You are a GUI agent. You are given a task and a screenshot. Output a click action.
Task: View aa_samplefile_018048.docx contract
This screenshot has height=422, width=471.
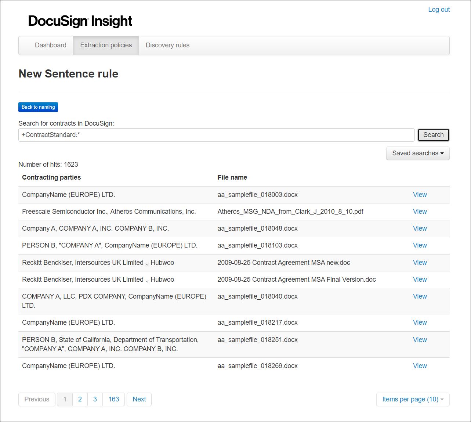coord(420,228)
